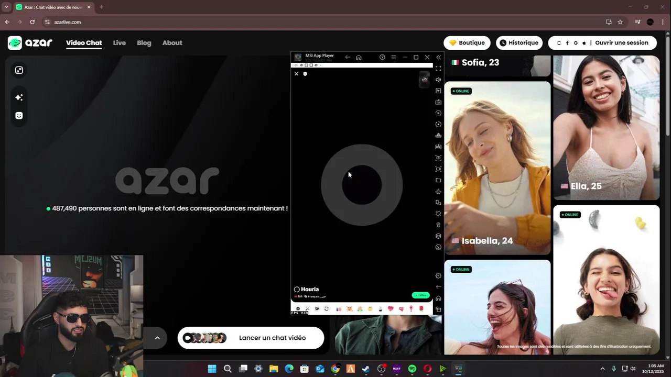Click the macro play icon in MSI toolbar
The height and width of the screenshot is (377, 671).
[438, 113]
